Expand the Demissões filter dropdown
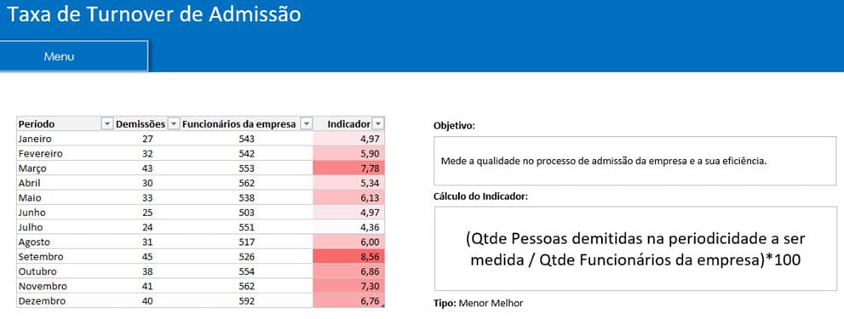 point(174,124)
